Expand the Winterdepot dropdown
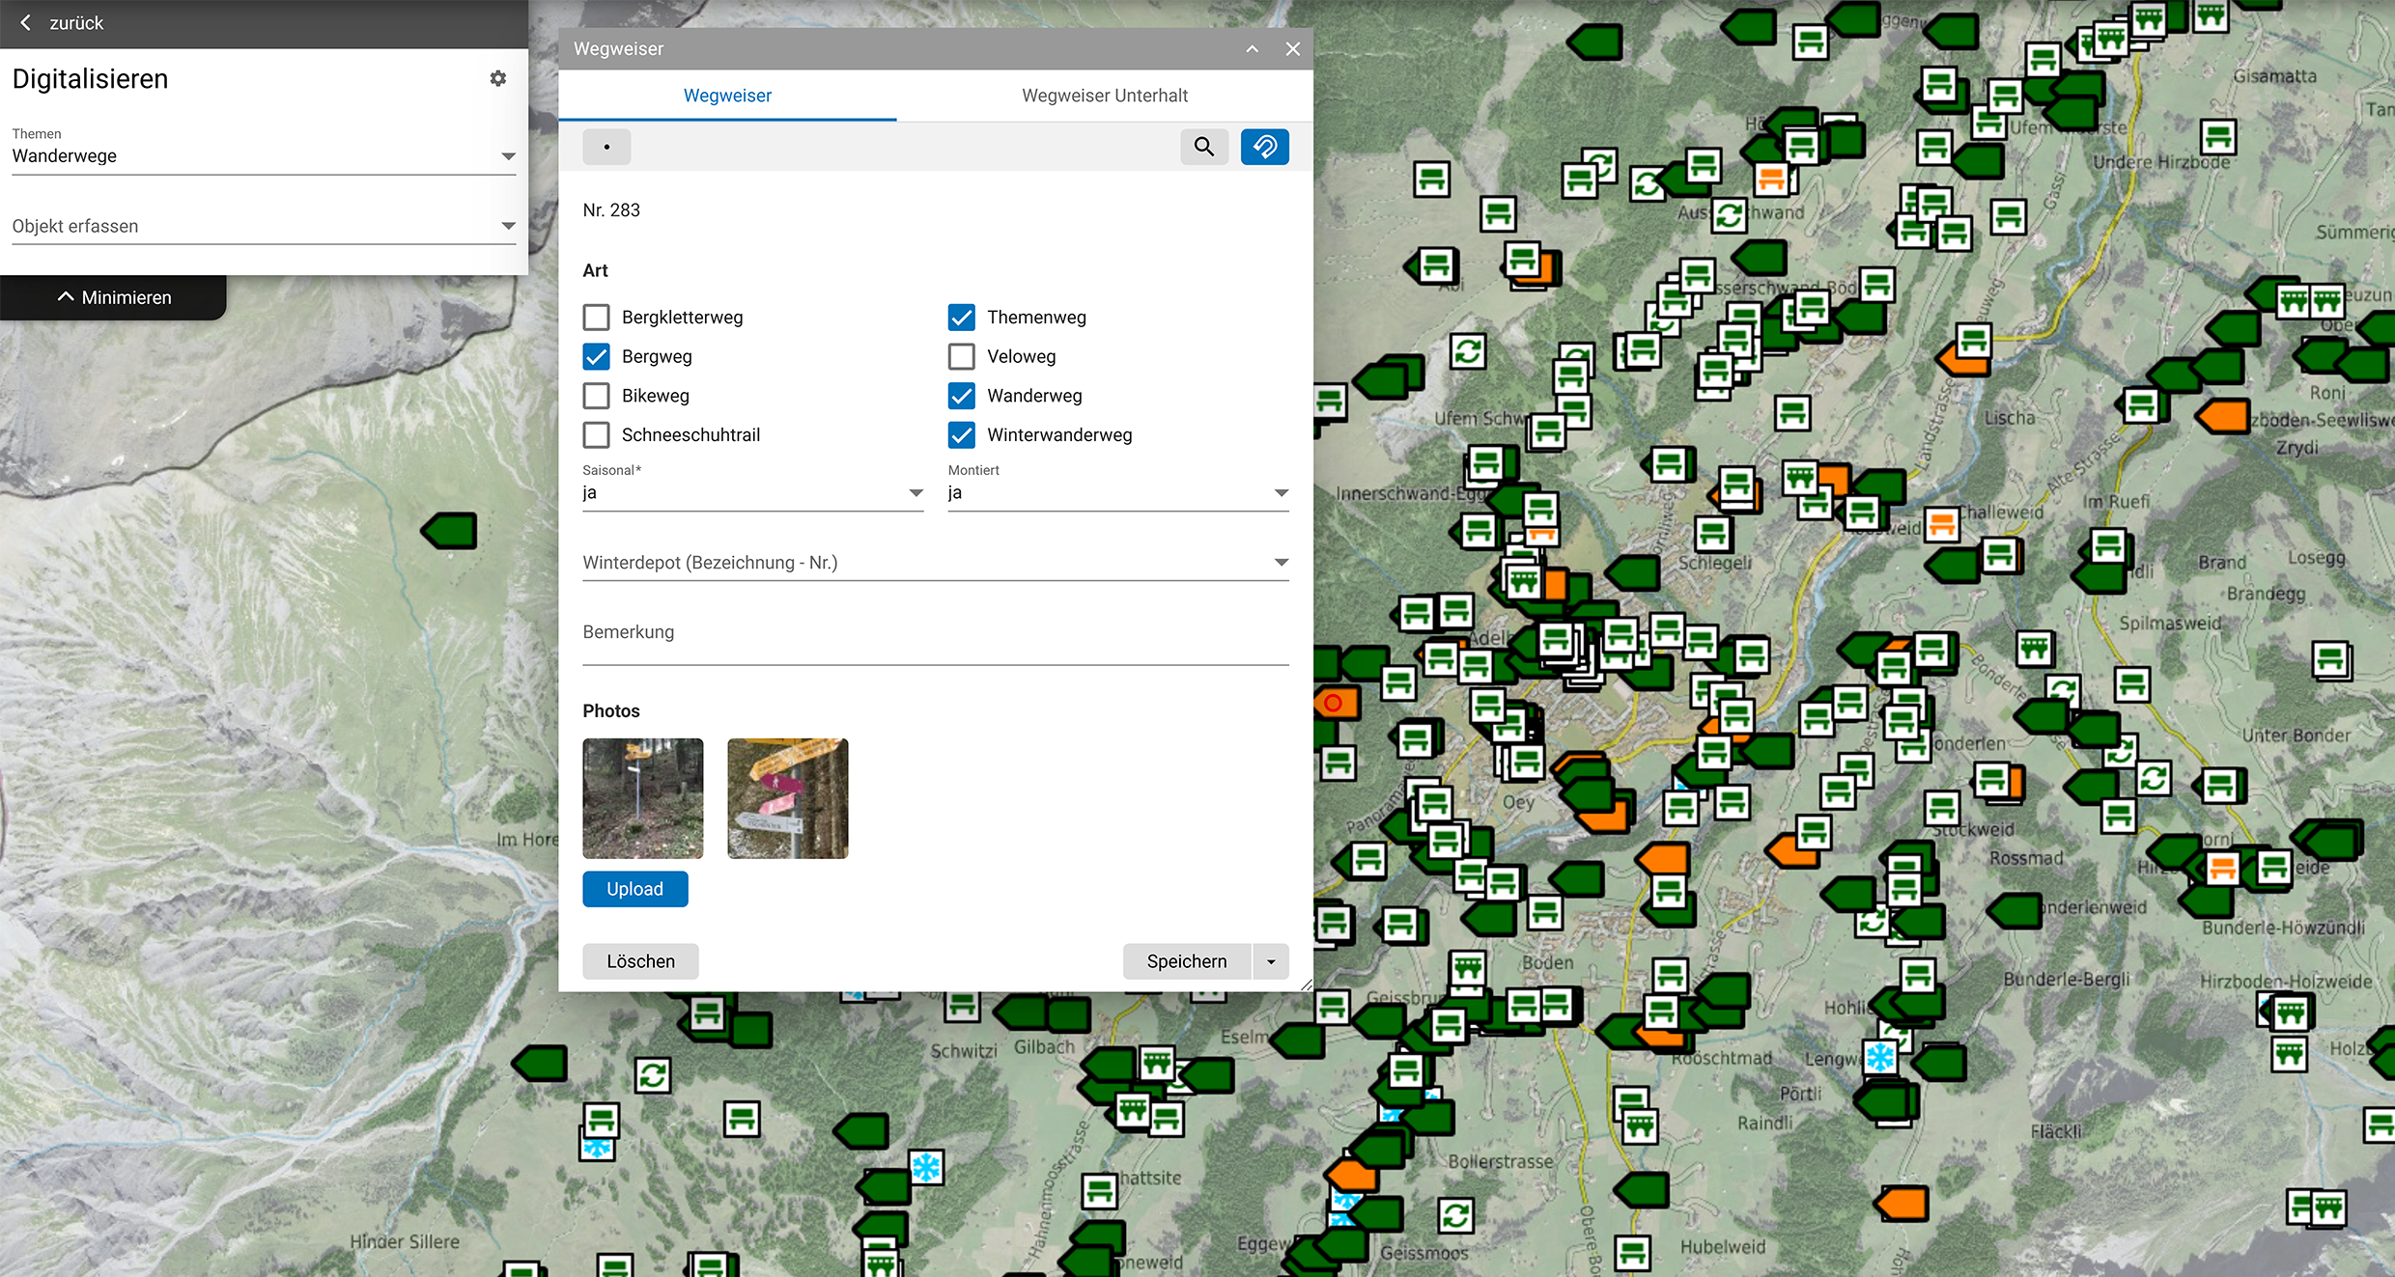Image resolution: width=2395 pixels, height=1277 pixels. coord(935,563)
